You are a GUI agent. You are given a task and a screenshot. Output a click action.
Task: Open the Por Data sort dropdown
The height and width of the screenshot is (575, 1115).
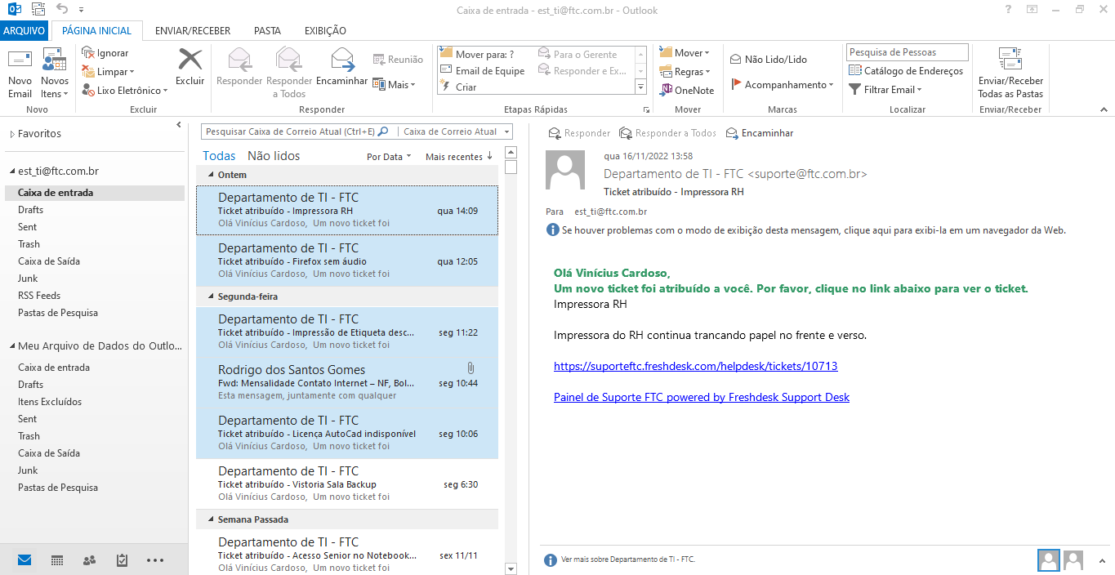388,157
